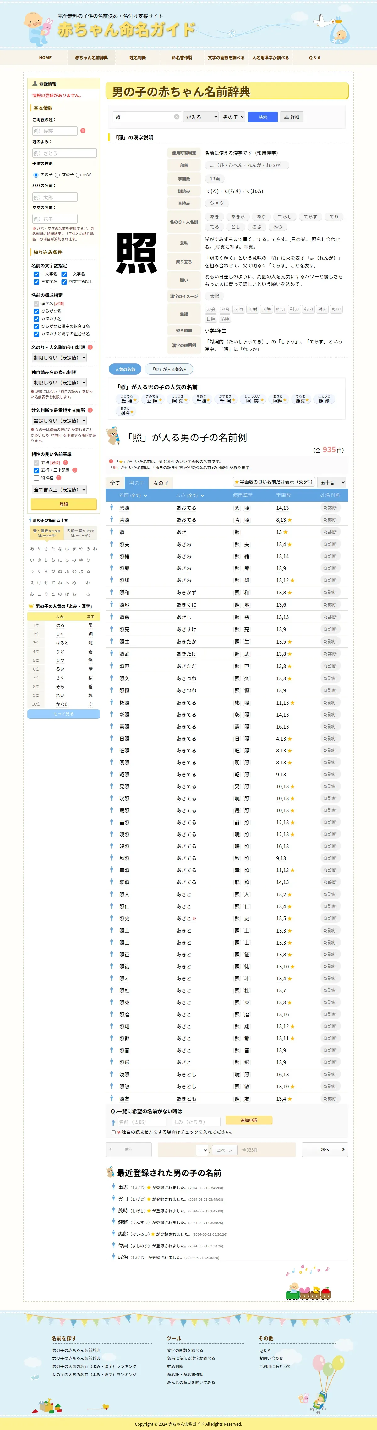Switch to 「照」が入る著名人 tab
The width and height of the screenshot is (377, 1430).
tap(169, 369)
